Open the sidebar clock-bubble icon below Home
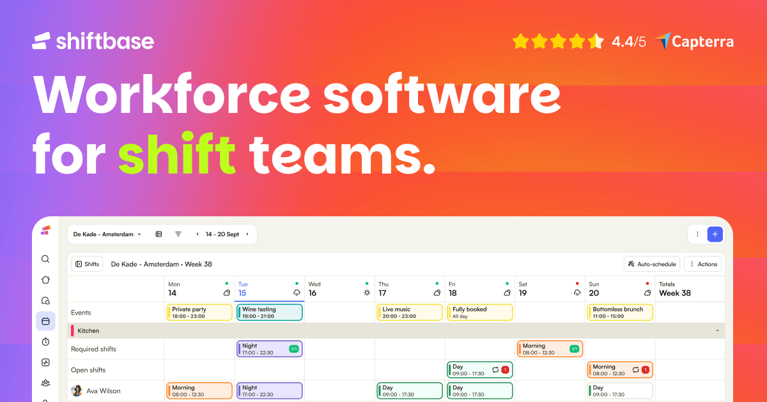Screen dimensions: 767x402 (x=45, y=301)
